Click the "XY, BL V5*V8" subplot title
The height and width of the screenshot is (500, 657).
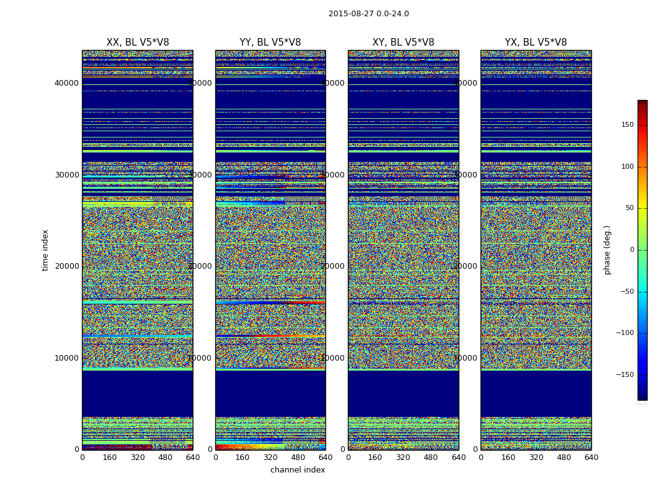pyautogui.click(x=403, y=42)
